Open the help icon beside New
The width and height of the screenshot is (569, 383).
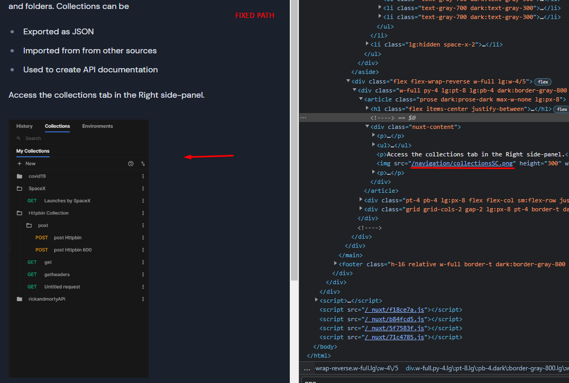point(131,164)
